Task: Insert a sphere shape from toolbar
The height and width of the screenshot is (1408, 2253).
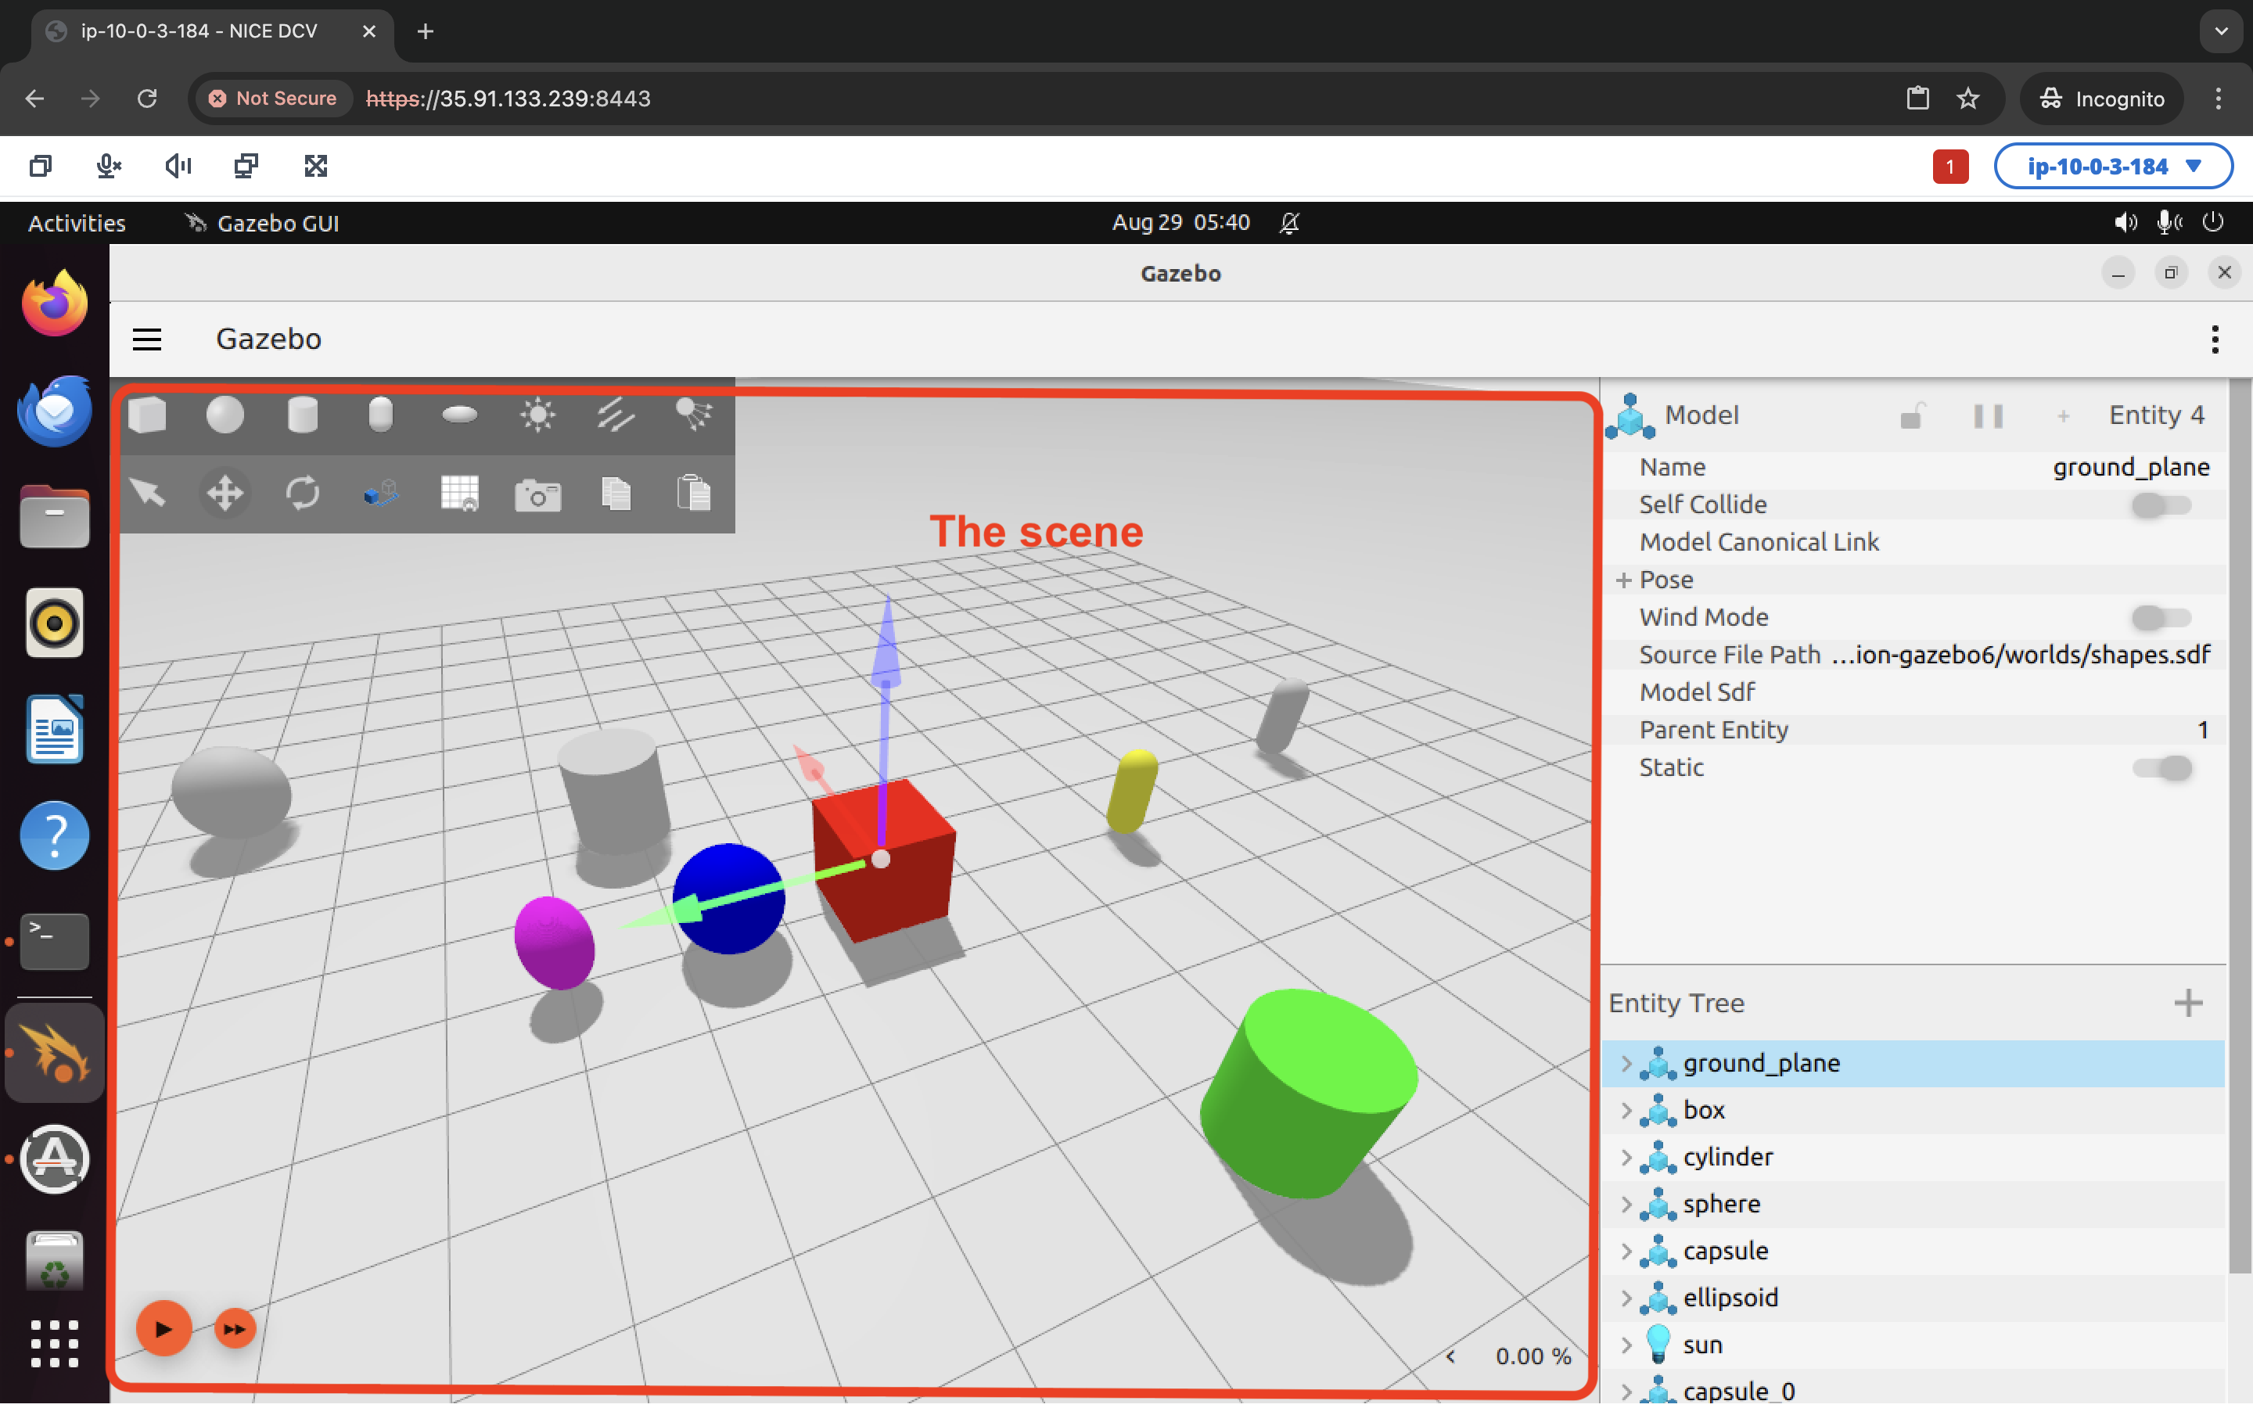Action: click(x=225, y=415)
